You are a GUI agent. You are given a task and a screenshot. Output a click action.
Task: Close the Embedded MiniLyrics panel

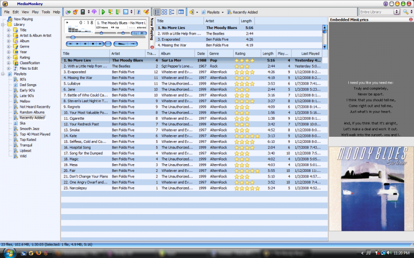[x=410, y=20]
